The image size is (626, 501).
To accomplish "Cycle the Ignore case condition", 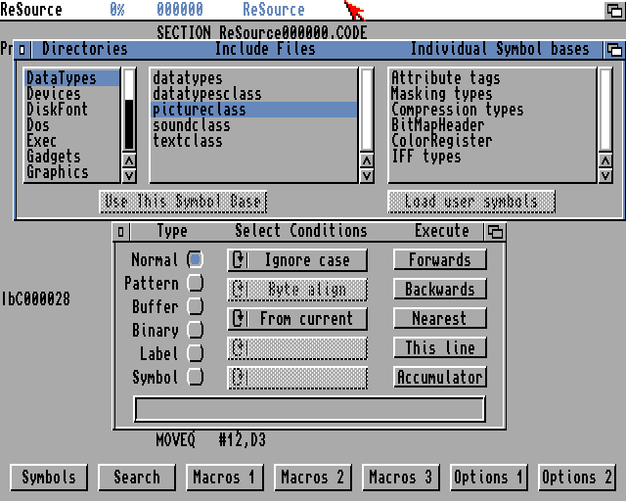I will click(297, 260).
